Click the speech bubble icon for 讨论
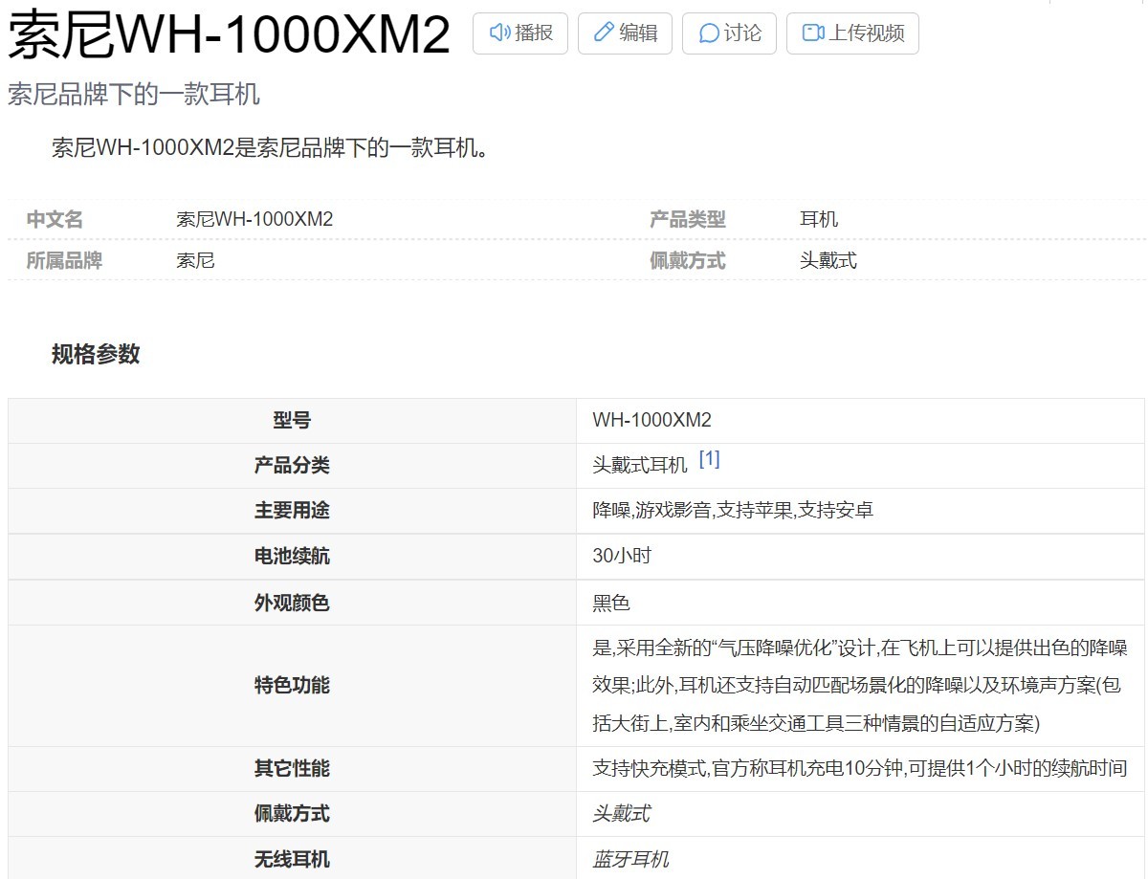Viewport: 1148px width, 879px height. (709, 33)
